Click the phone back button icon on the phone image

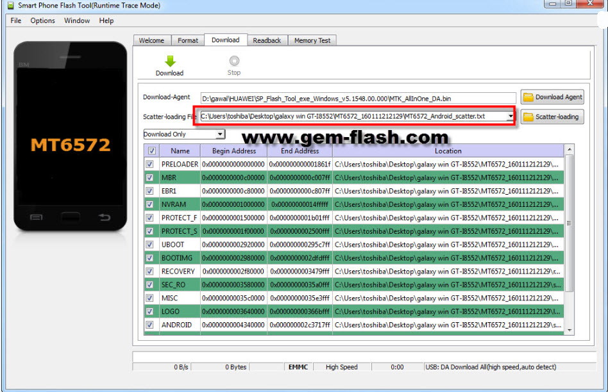(x=105, y=217)
